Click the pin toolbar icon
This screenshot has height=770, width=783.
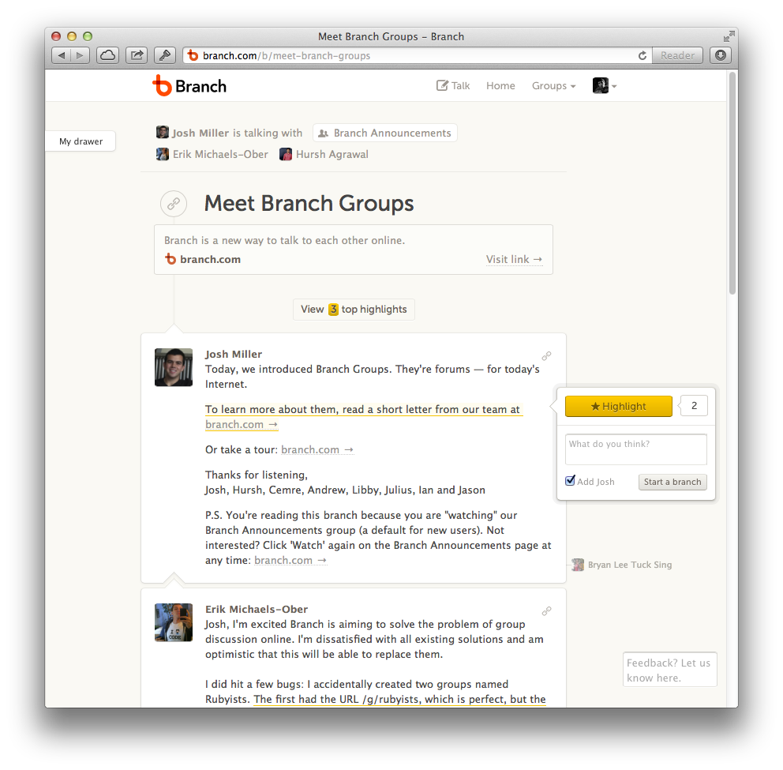pos(165,55)
